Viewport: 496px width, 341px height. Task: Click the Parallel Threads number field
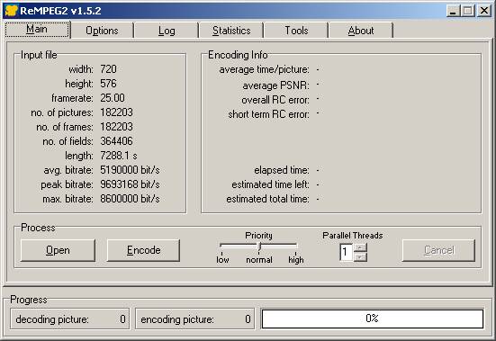point(347,252)
